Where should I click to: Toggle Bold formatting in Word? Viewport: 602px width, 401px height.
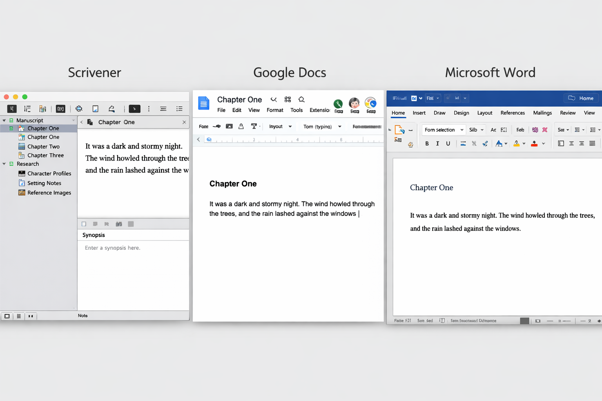pyautogui.click(x=427, y=144)
